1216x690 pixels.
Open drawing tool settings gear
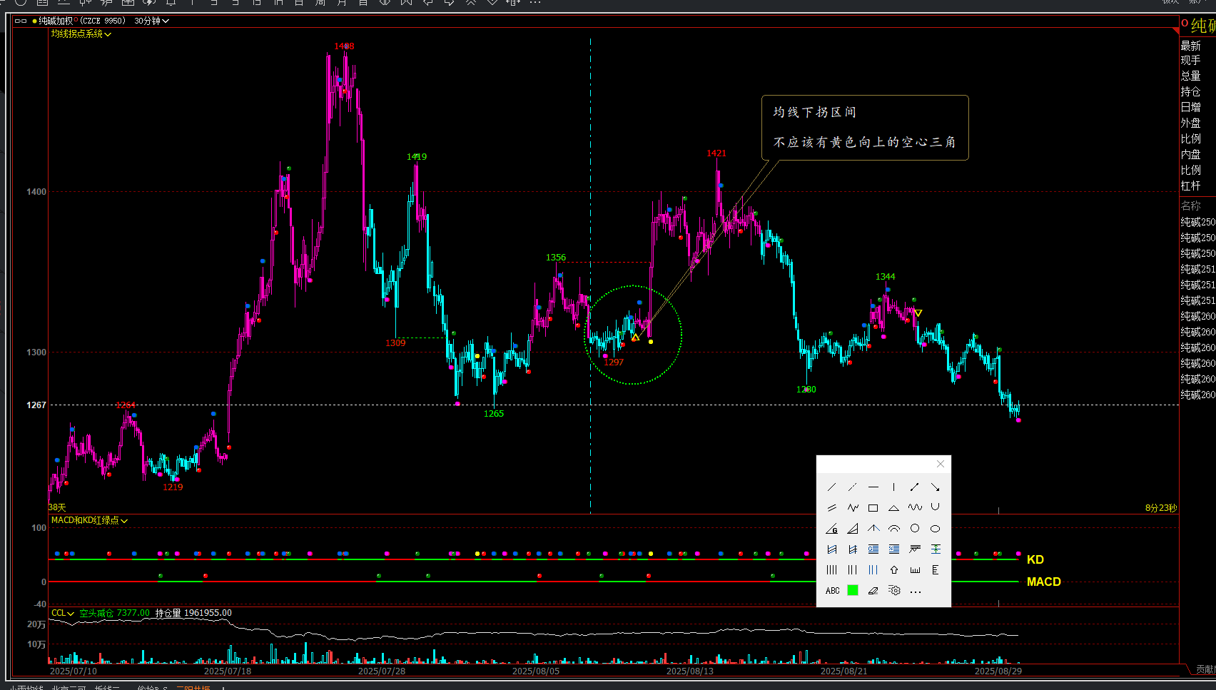[x=894, y=591]
